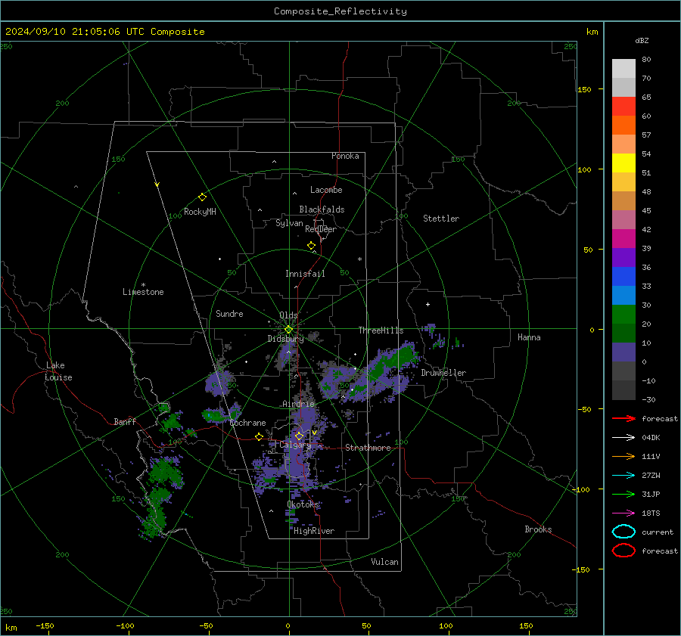Viewport: 681px width, 636px height.
Task: Click the yellow diamond marker beside RockyMH
Action: click(x=202, y=197)
